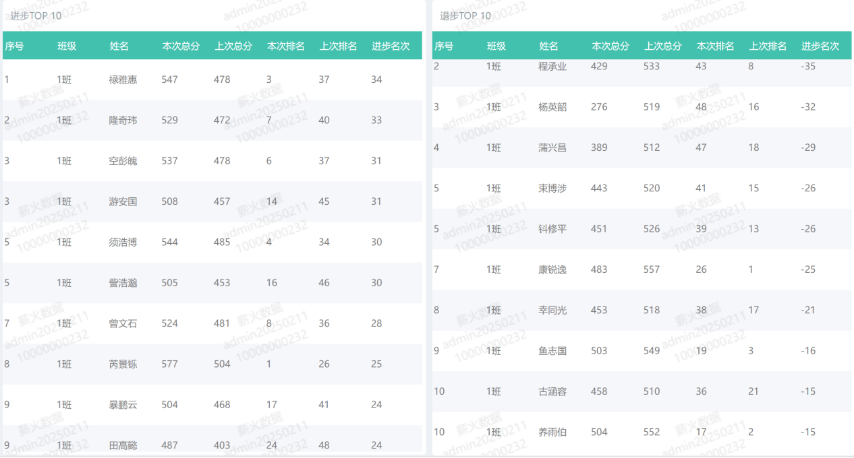Open the row for student 须浩博
Screen dimensions: 854x458
click(x=123, y=242)
